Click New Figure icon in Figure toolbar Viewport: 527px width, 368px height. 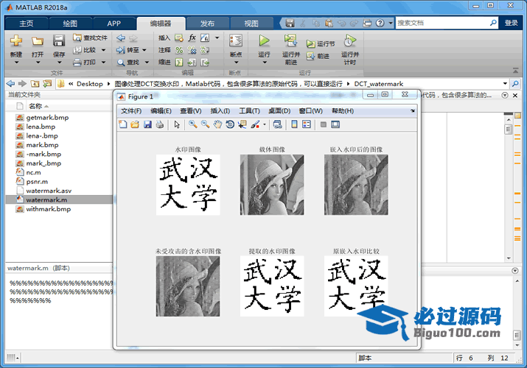(123, 124)
